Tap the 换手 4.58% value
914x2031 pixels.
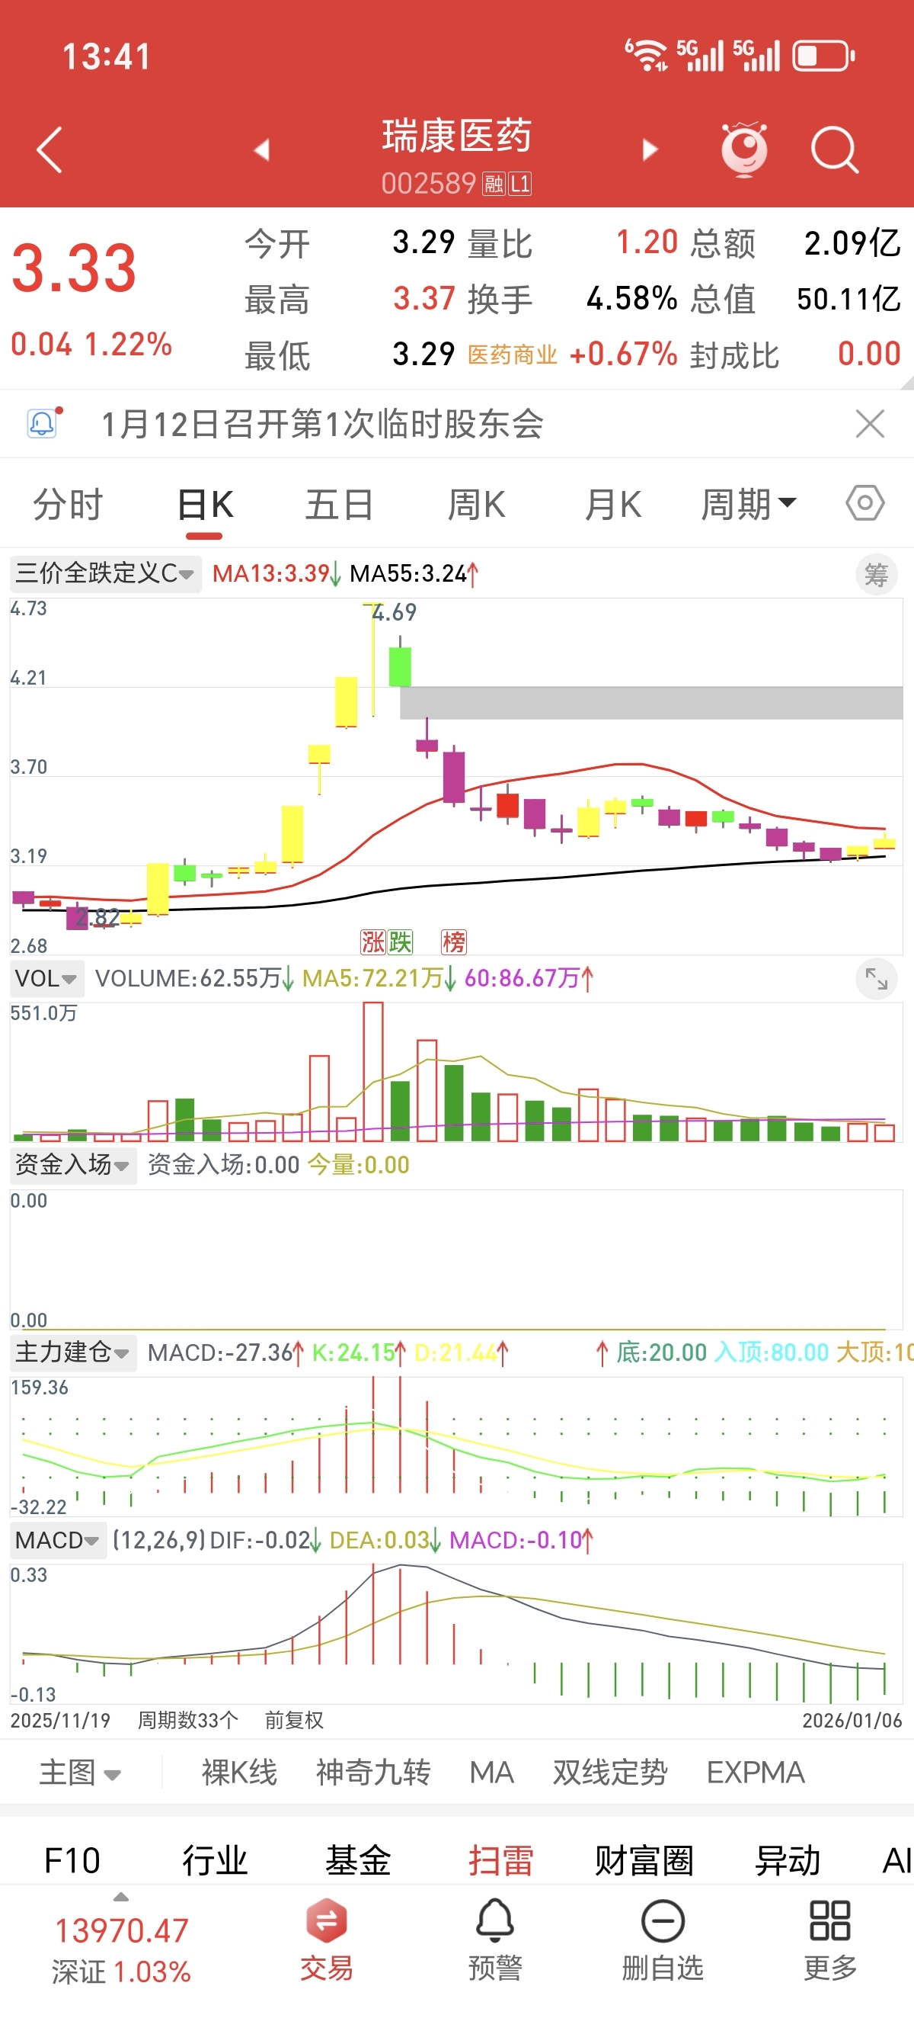pyautogui.click(x=632, y=299)
